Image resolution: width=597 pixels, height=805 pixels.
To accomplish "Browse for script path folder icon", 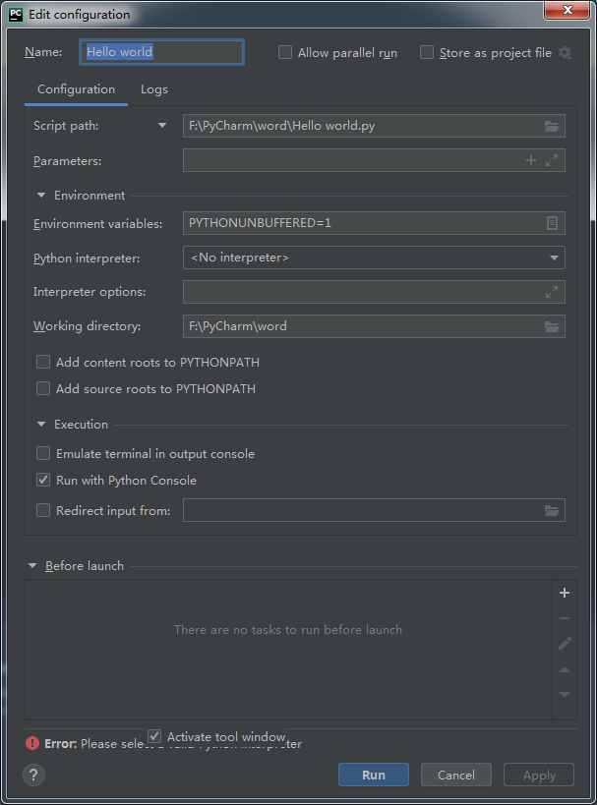I will [552, 126].
